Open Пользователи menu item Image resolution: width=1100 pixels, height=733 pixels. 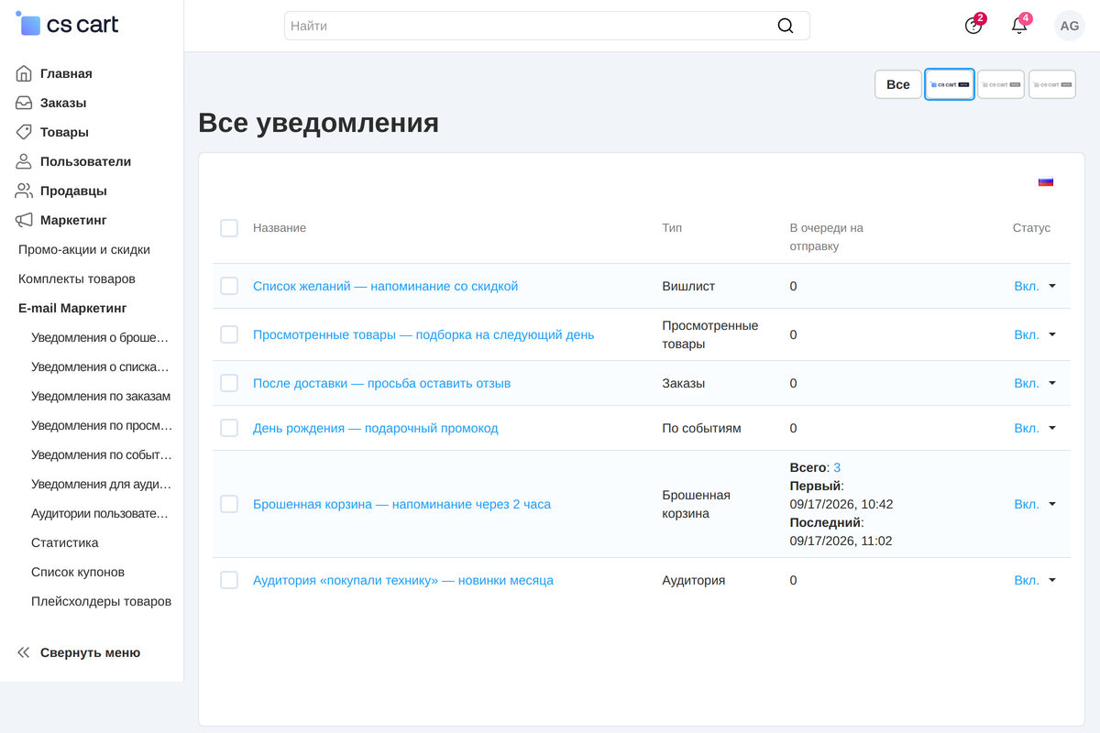pos(85,161)
